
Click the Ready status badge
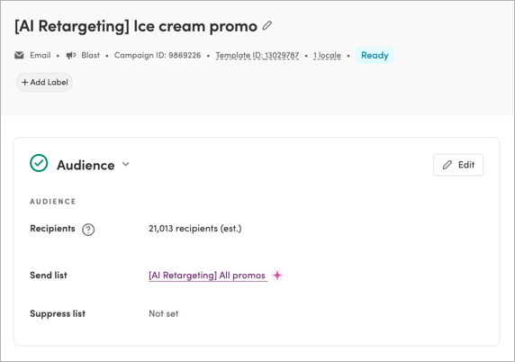[x=375, y=55]
